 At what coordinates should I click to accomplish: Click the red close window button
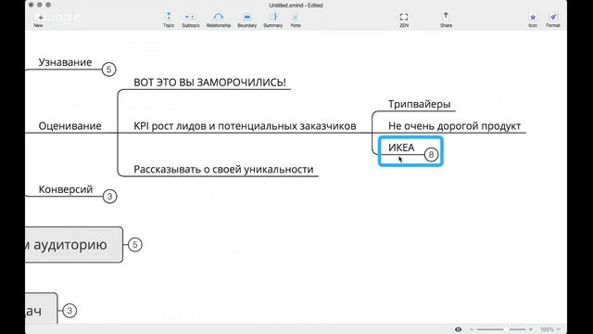tap(31, 5)
